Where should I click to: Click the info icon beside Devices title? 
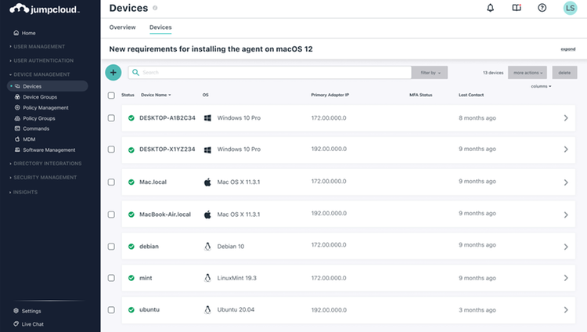point(155,8)
